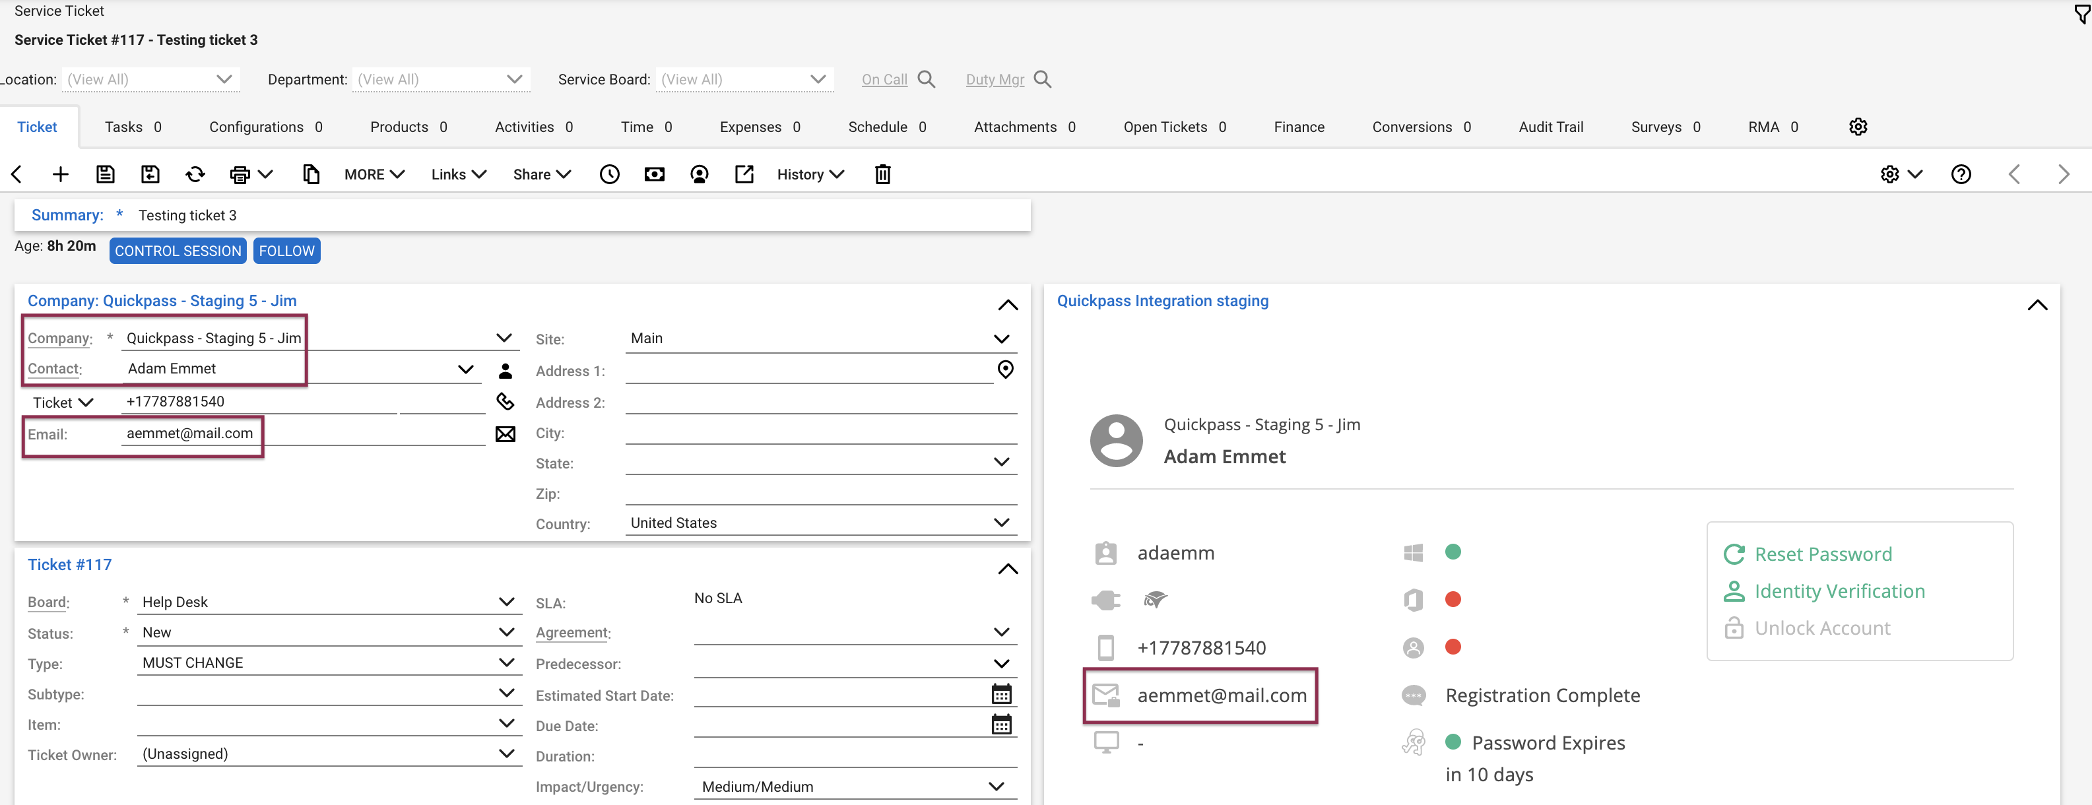The image size is (2092, 805).
Task: Toggle the red Office 365 status indicator
Action: point(1454,600)
